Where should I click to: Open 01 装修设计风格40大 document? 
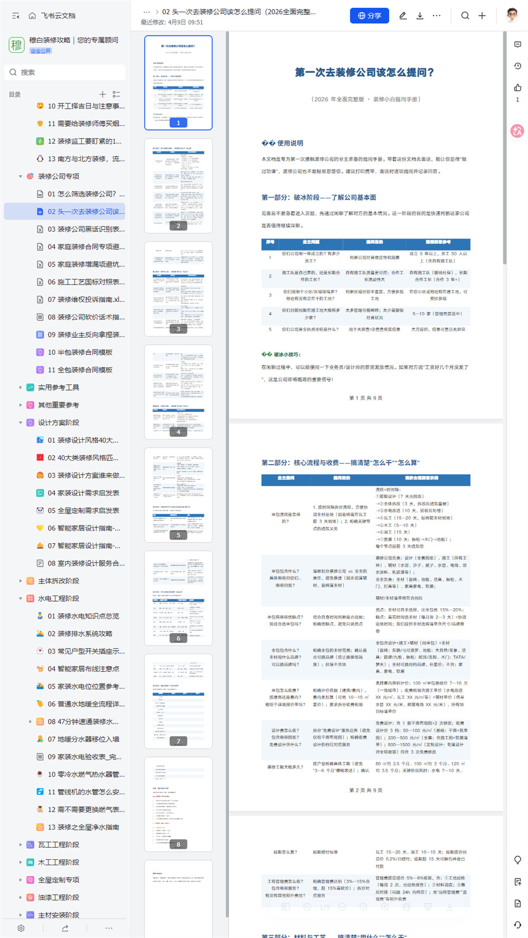tap(64, 440)
